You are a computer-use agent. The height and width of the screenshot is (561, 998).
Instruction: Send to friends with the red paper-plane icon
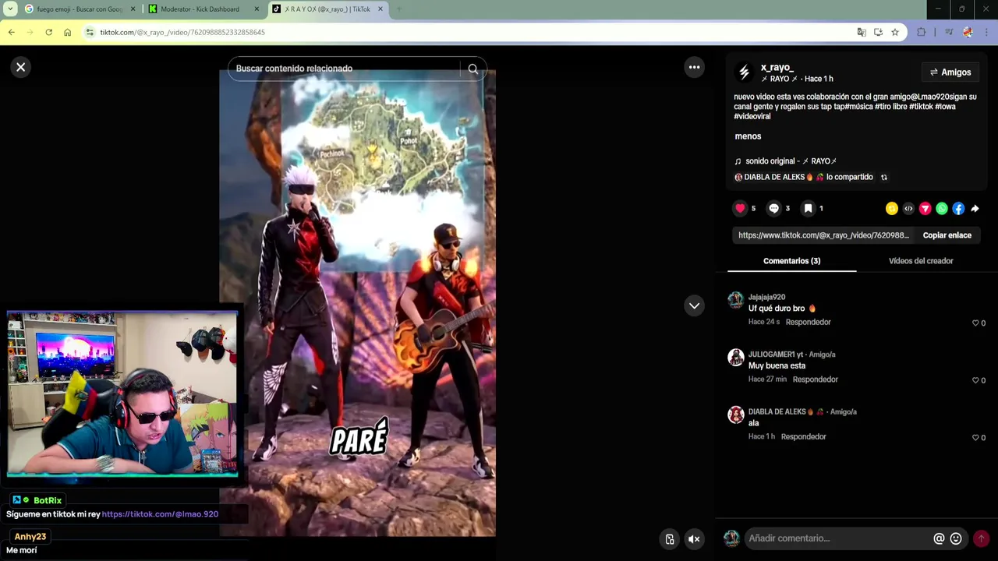coord(925,208)
